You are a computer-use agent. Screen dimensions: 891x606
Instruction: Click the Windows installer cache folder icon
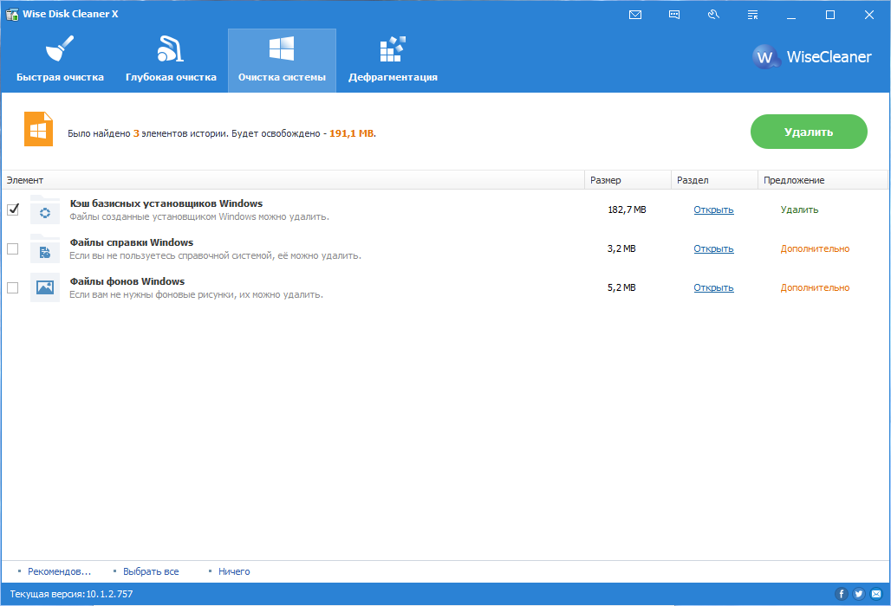[45, 210]
